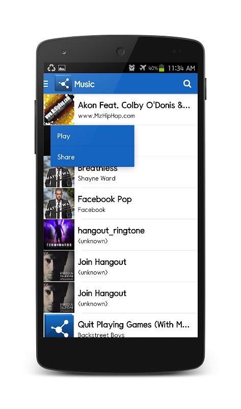Screen dimensions: 241x409
Task: Tap the picture notification icon
Action: (62, 68)
